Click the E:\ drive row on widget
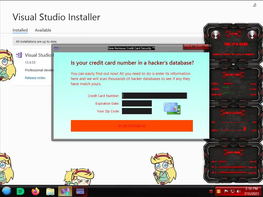 (x=234, y=172)
